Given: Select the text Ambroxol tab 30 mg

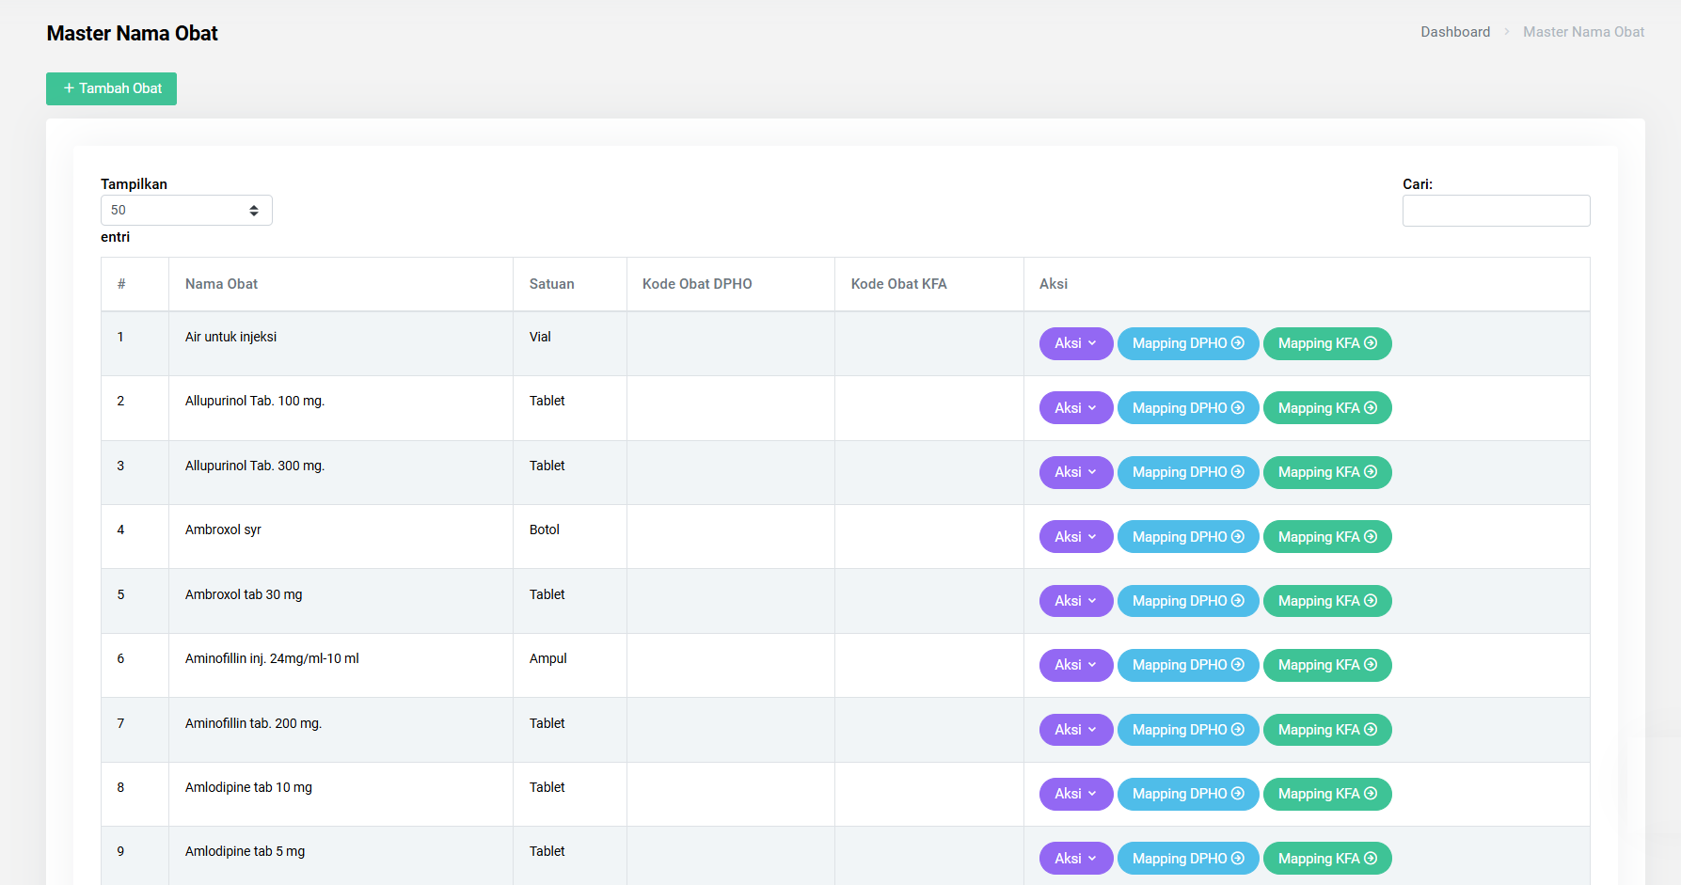Looking at the screenshot, I should [244, 594].
